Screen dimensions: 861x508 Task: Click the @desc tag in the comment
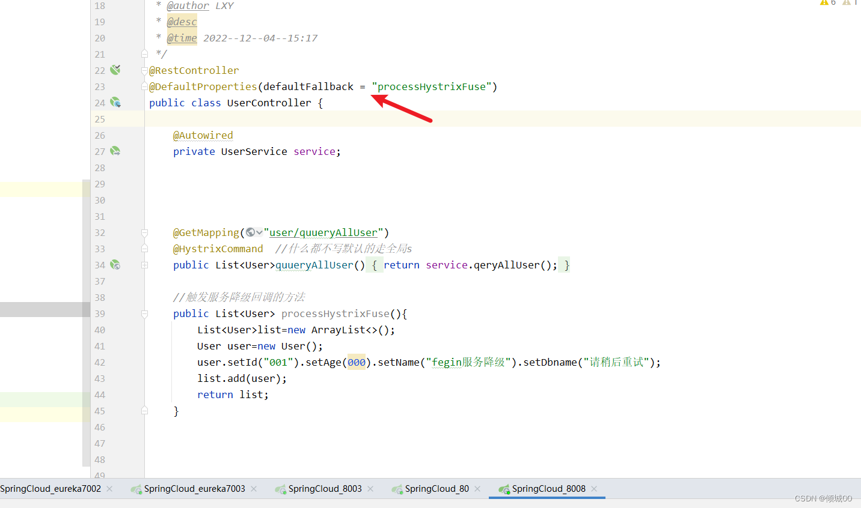pyautogui.click(x=182, y=22)
